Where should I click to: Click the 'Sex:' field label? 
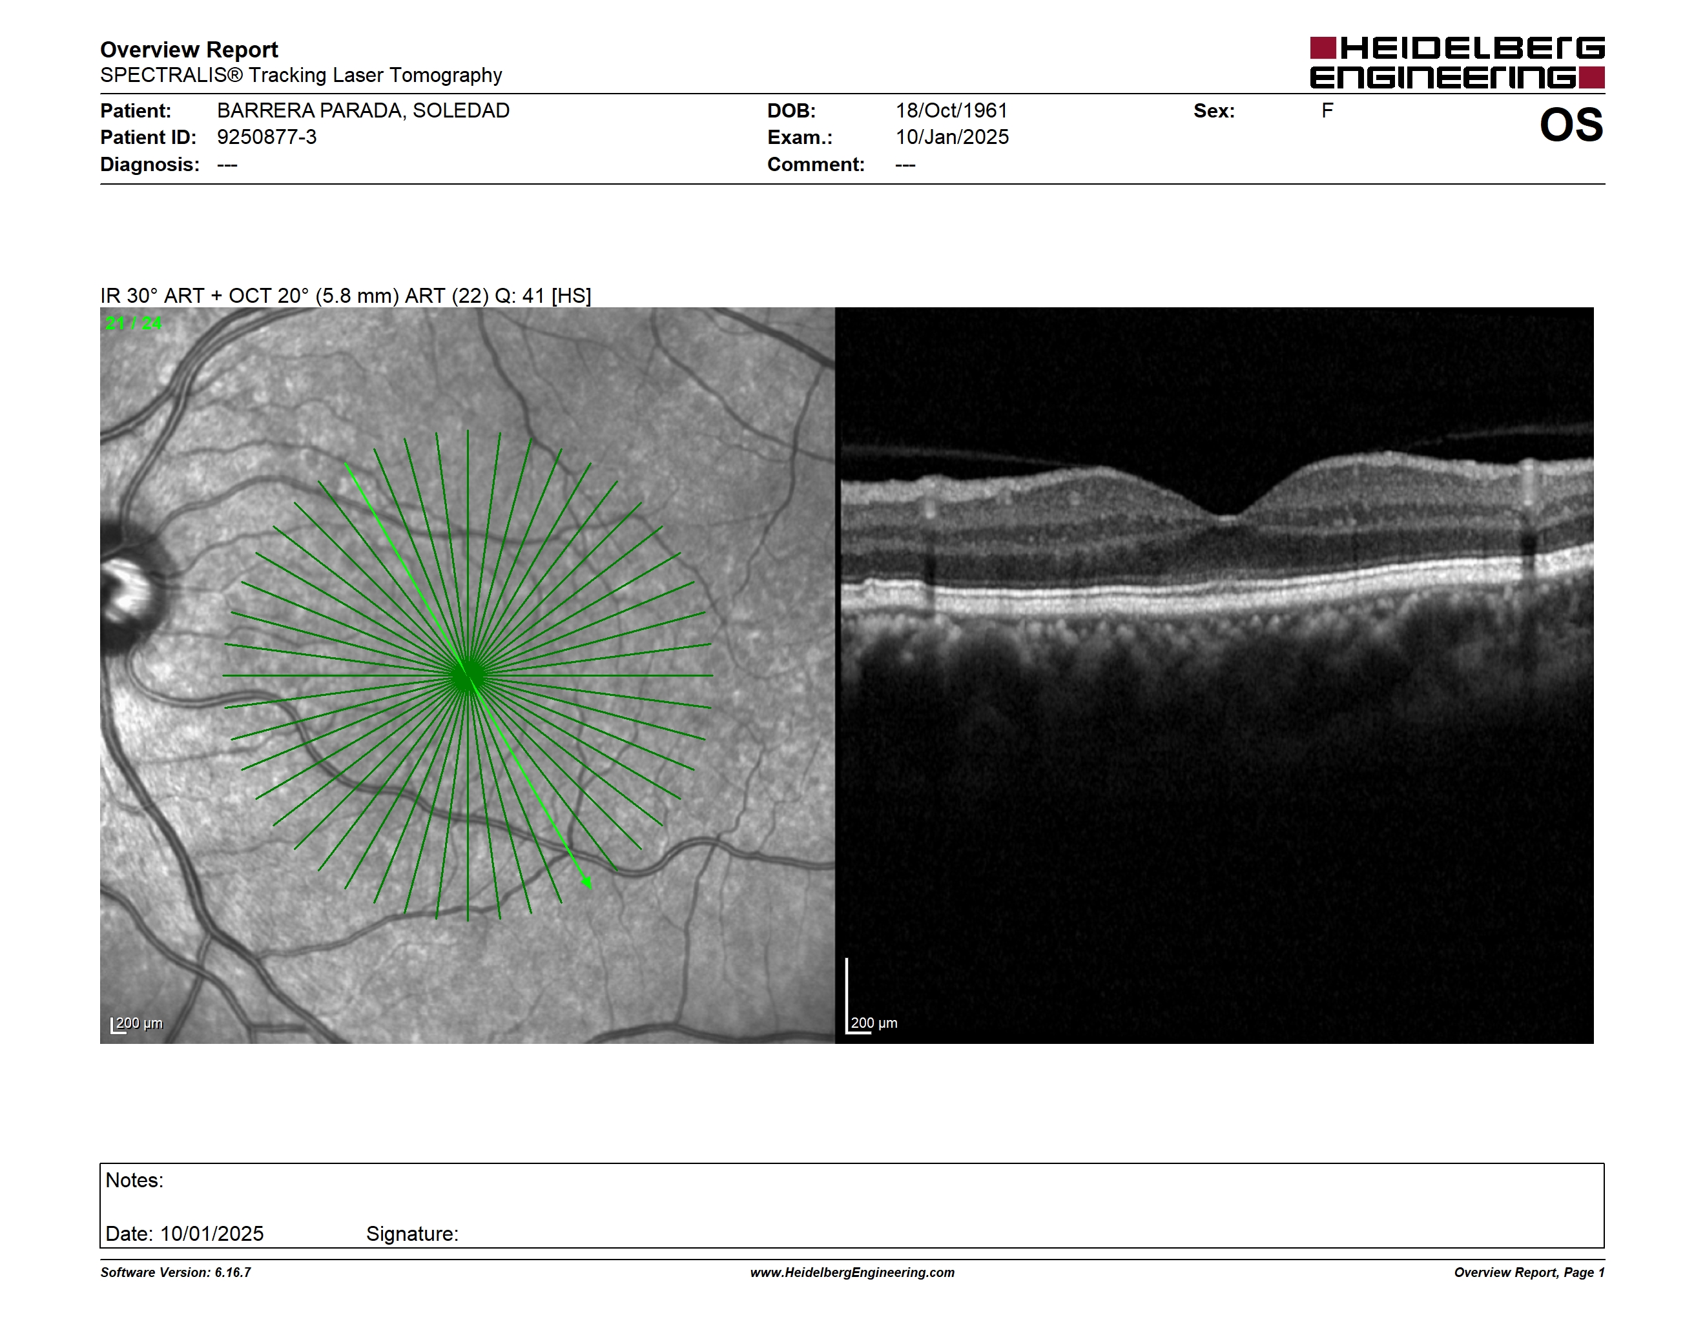pos(1214,111)
